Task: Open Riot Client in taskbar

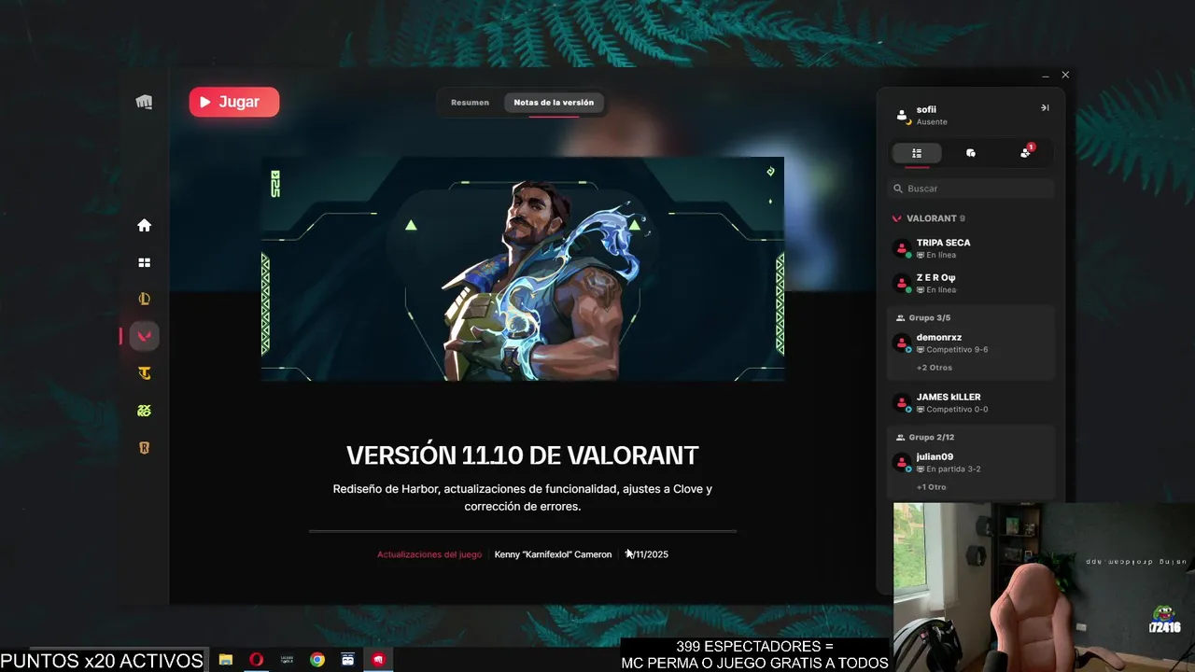Action: click(x=378, y=659)
